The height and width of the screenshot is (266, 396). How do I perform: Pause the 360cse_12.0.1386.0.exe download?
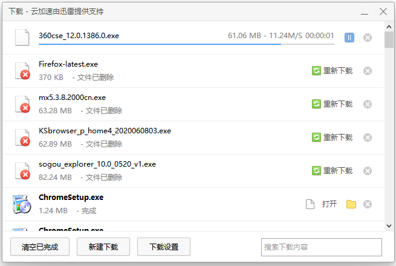pos(349,38)
